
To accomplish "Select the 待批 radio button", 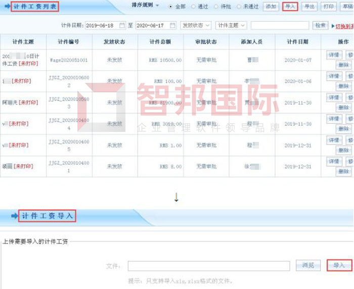I will (x=216, y=7).
